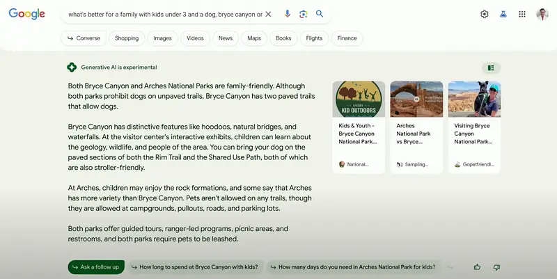Give thumbs up to AI answer
Image resolution: width=557 pixels, height=279 pixels.
point(477,267)
